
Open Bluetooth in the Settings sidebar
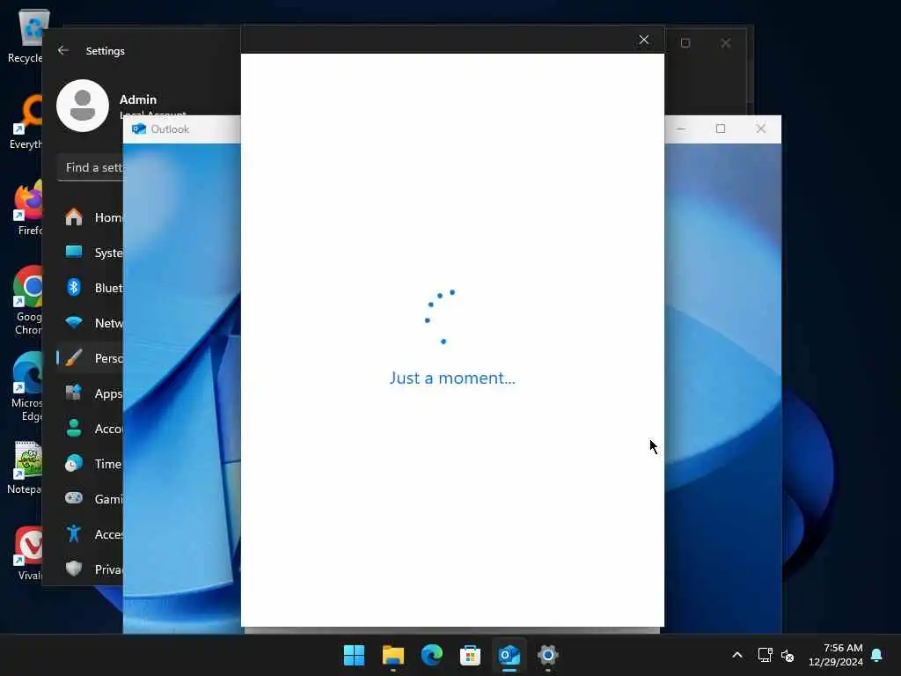click(x=91, y=288)
